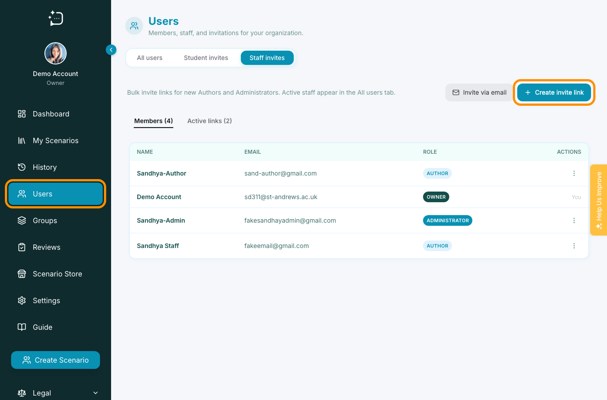Click the ADMINISTRATOR role badge
Viewport: 607px width, 400px height.
click(x=447, y=220)
